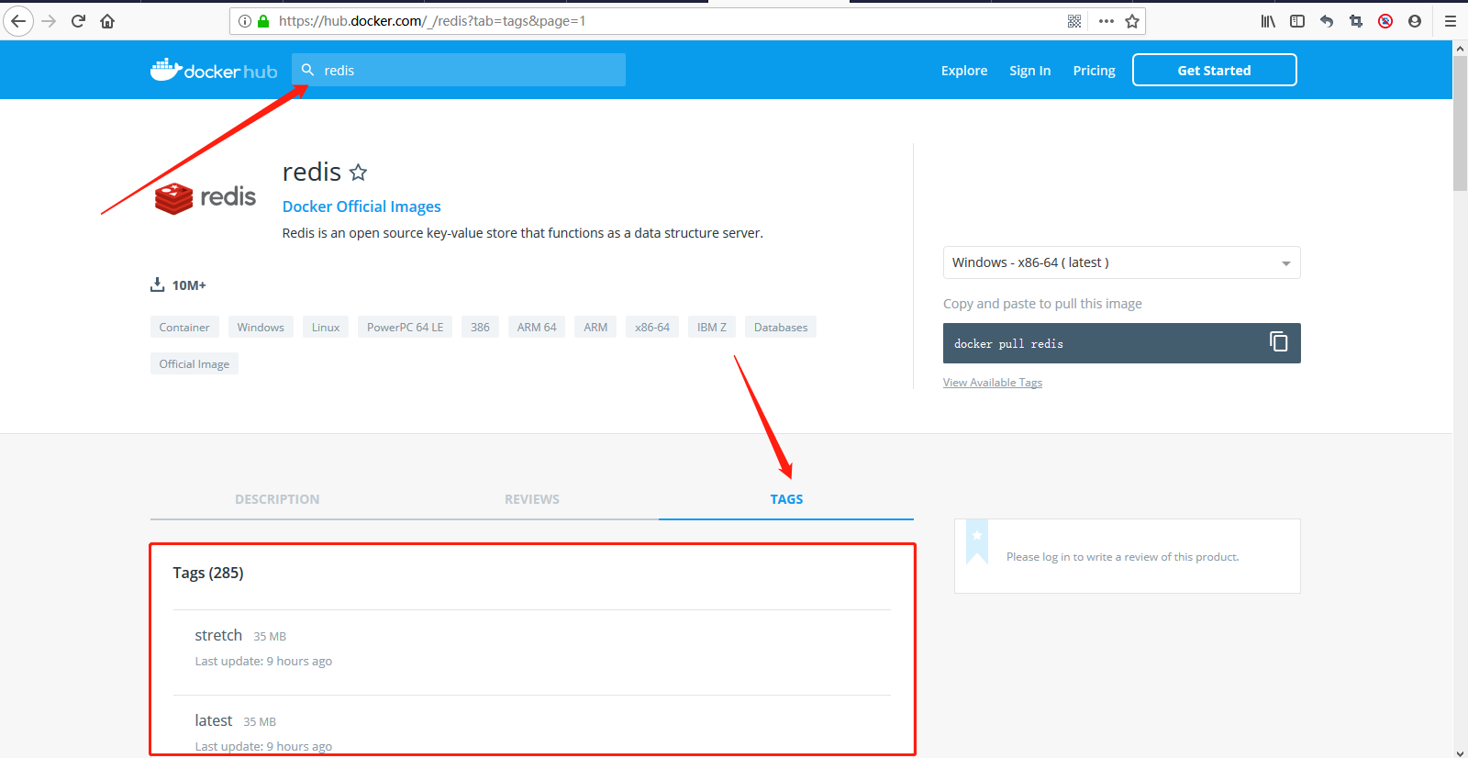This screenshot has width=1468, height=758.
Task: Open the Sign In page
Action: click(x=1030, y=71)
